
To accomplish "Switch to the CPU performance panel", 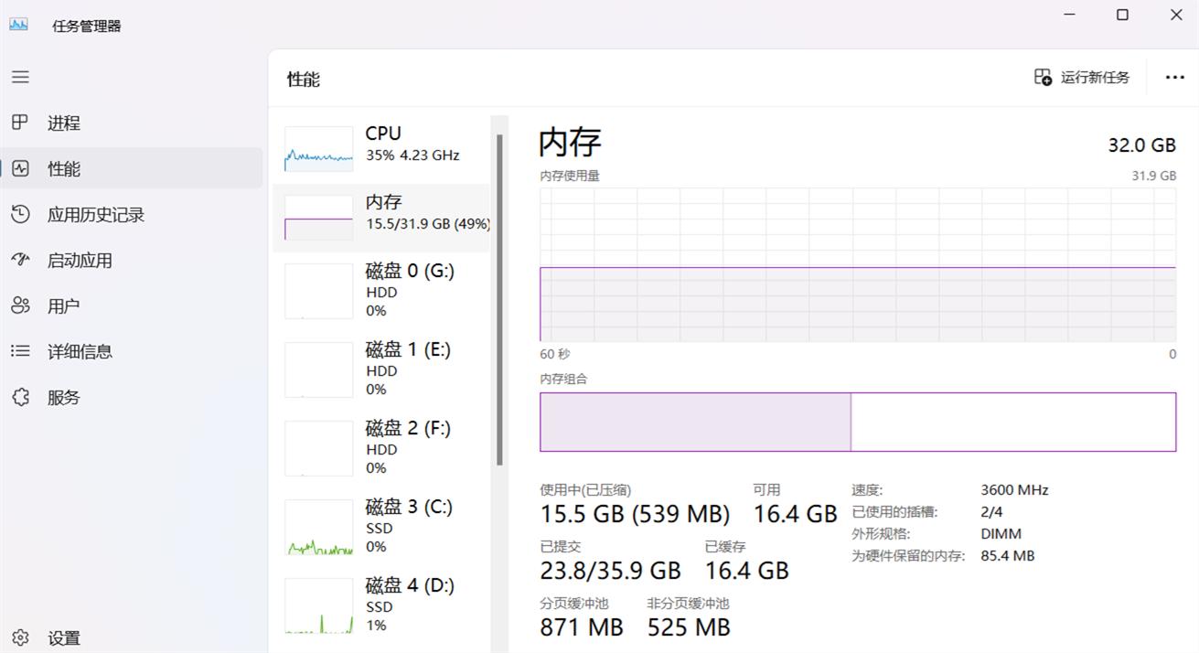I will click(384, 146).
